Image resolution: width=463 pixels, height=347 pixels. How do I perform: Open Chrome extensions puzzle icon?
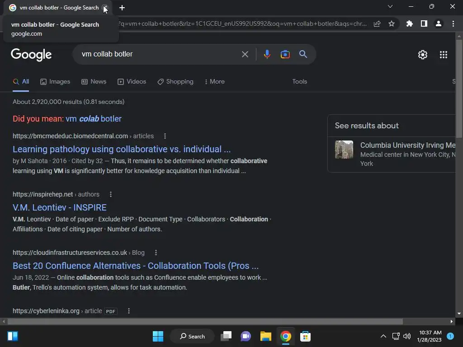point(409,23)
